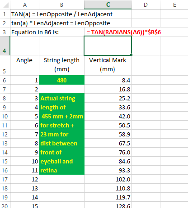Select row 17 header
Screen dimensions: 188x208
[5, 179]
